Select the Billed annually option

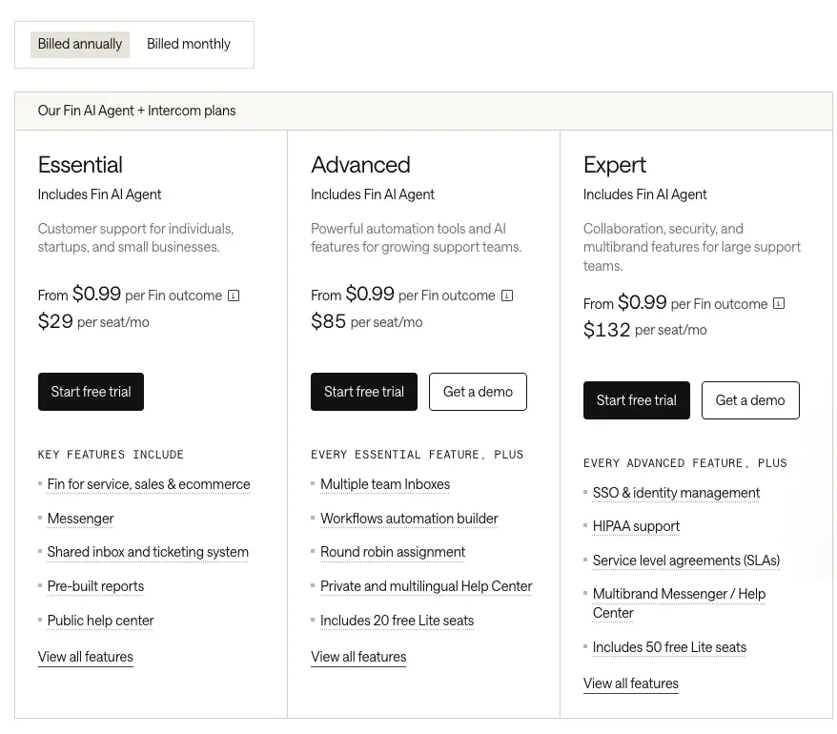click(x=80, y=44)
